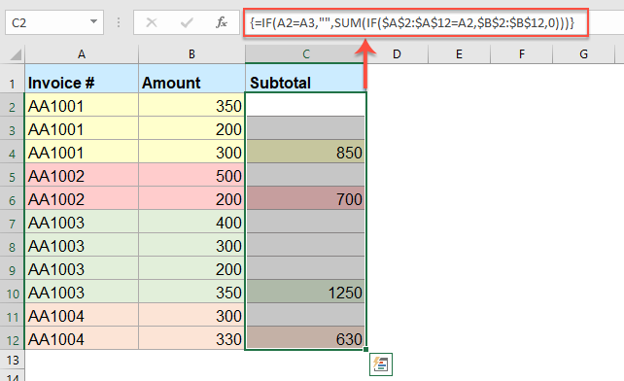Select column E header
Image resolution: width=624 pixels, height=381 pixels.
pos(459,54)
